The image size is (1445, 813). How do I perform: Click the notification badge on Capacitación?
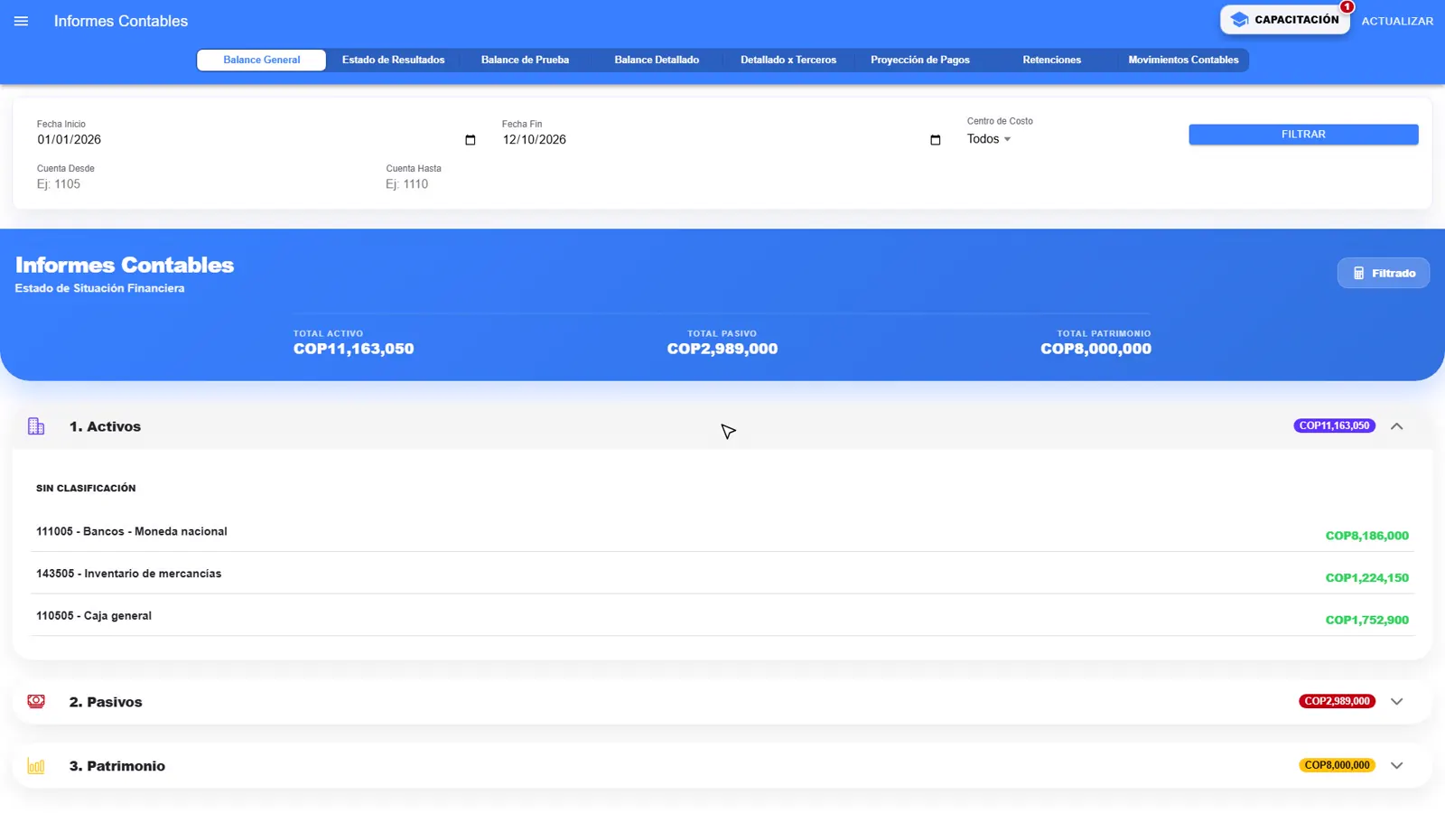(x=1347, y=7)
